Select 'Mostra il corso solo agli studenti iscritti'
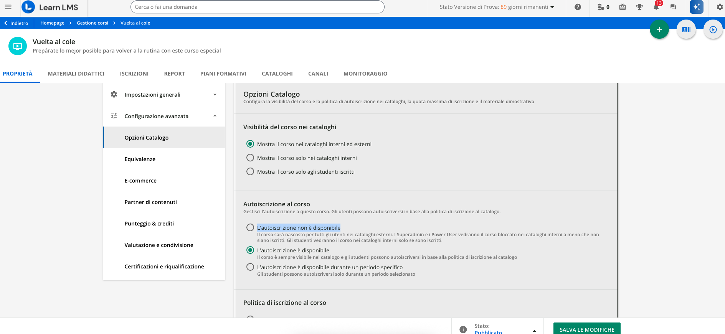Viewport: 725px width, 334px height. point(250,172)
